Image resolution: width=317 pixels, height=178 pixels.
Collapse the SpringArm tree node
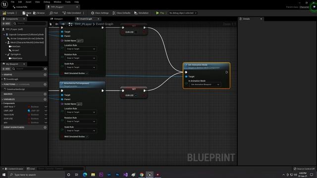tap(5, 54)
